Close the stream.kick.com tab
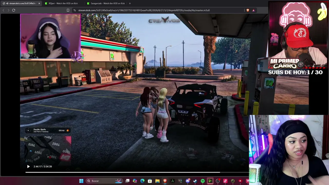Screen dimensions: 329x185 tap(39, 3)
